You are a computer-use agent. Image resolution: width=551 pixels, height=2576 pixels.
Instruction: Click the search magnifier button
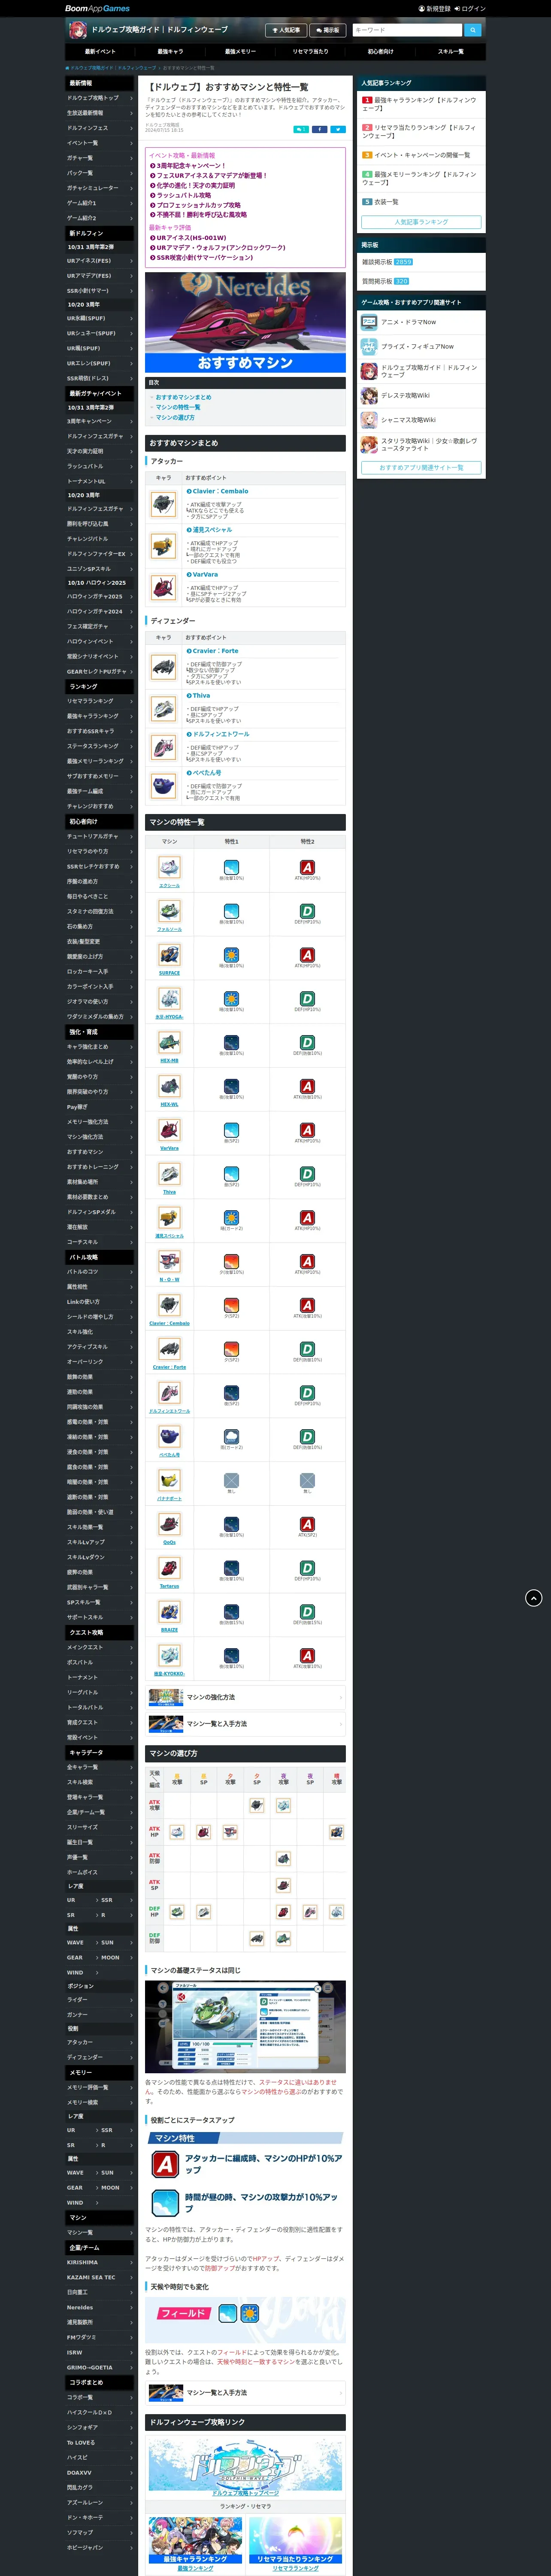point(472,30)
